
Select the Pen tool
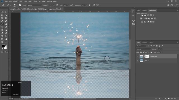[6, 33]
